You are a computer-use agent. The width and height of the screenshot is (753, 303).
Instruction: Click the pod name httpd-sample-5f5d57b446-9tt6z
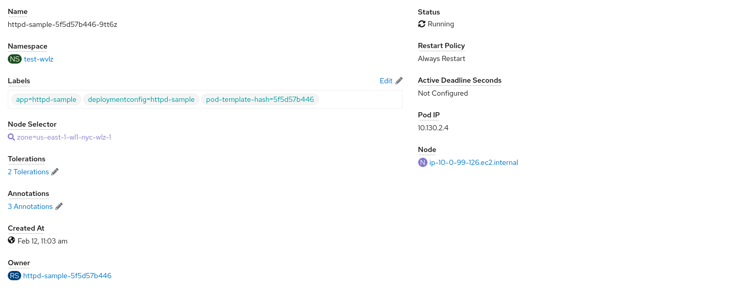tap(62, 24)
